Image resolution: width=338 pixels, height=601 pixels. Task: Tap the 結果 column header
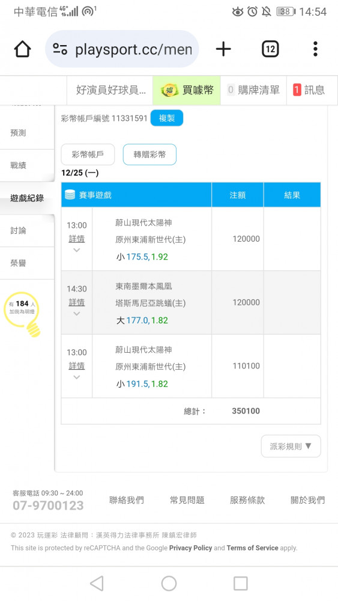tap(292, 195)
